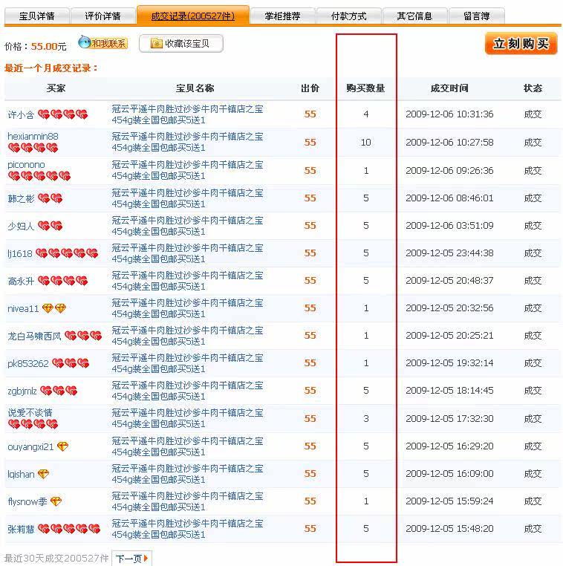Click 最近30天成交200527件 footer text

56,559
